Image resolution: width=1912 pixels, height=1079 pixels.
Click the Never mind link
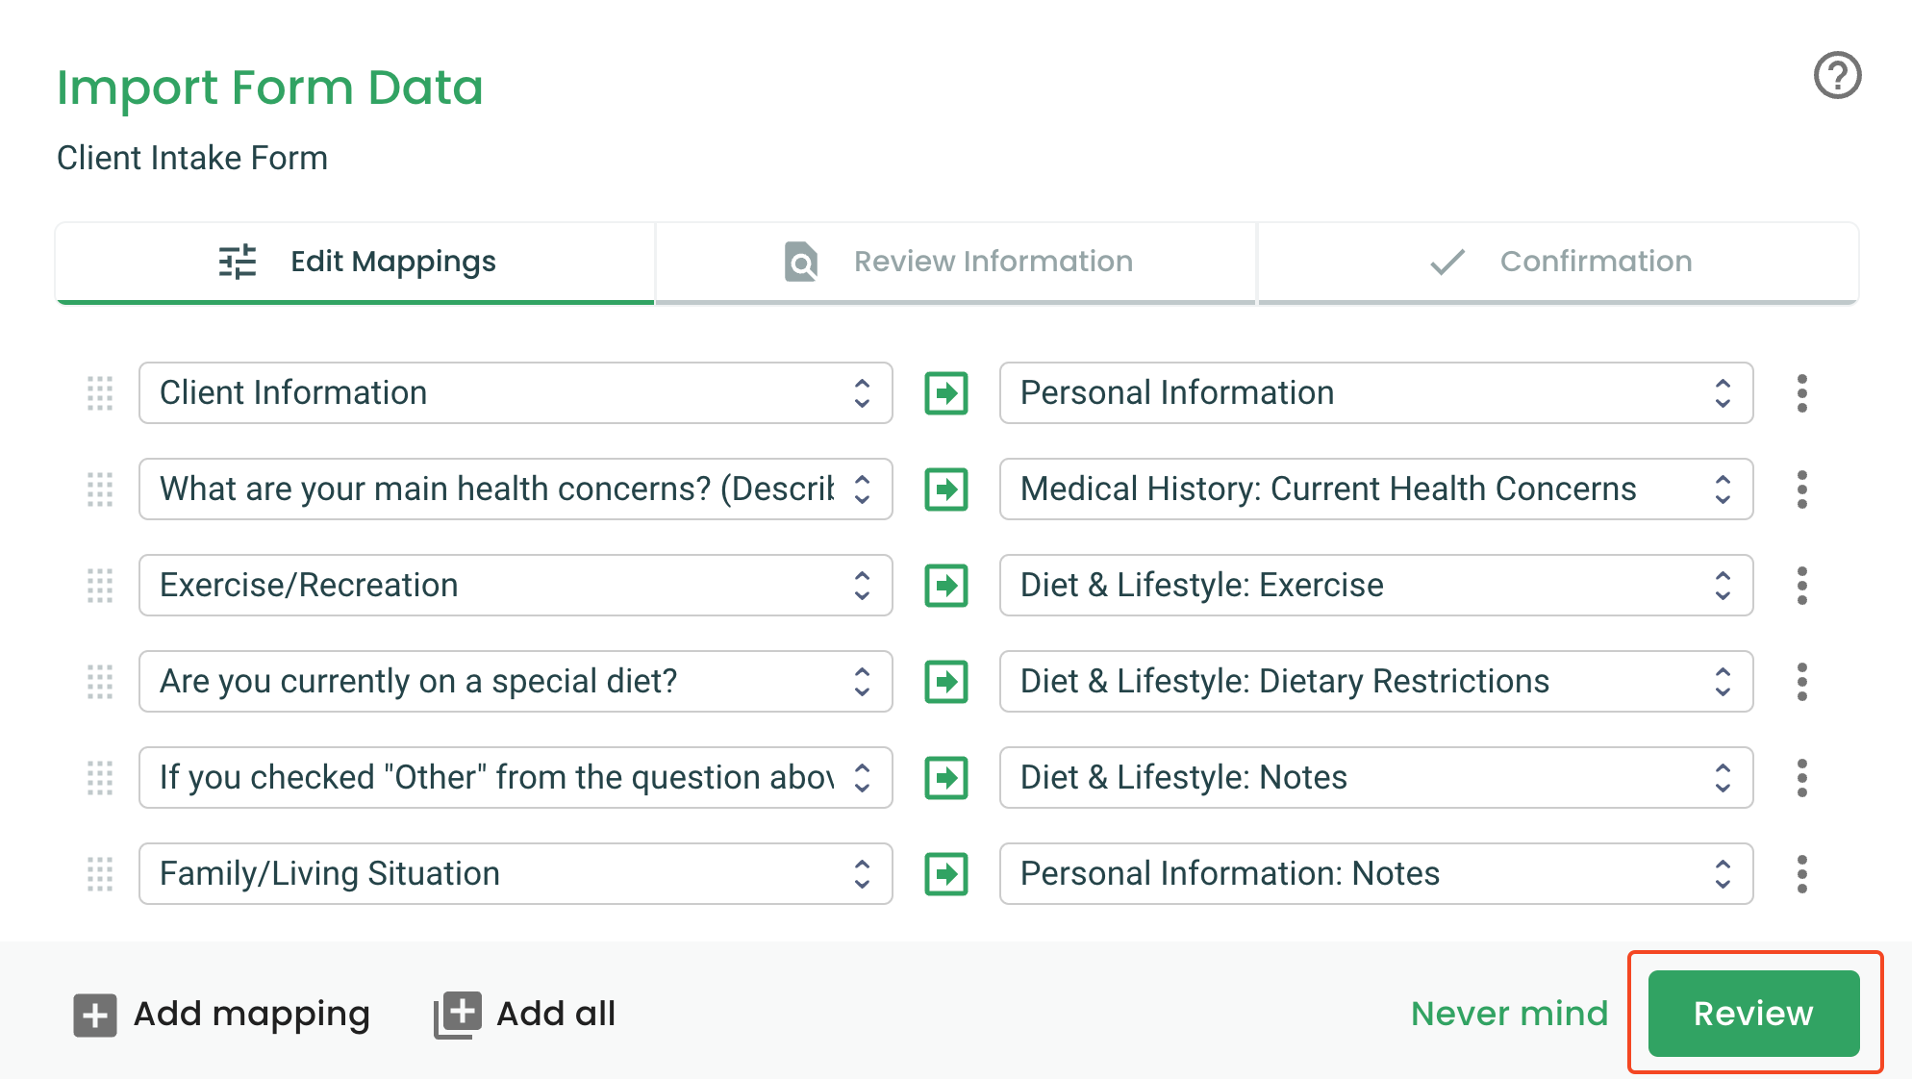click(x=1509, y=1014)
